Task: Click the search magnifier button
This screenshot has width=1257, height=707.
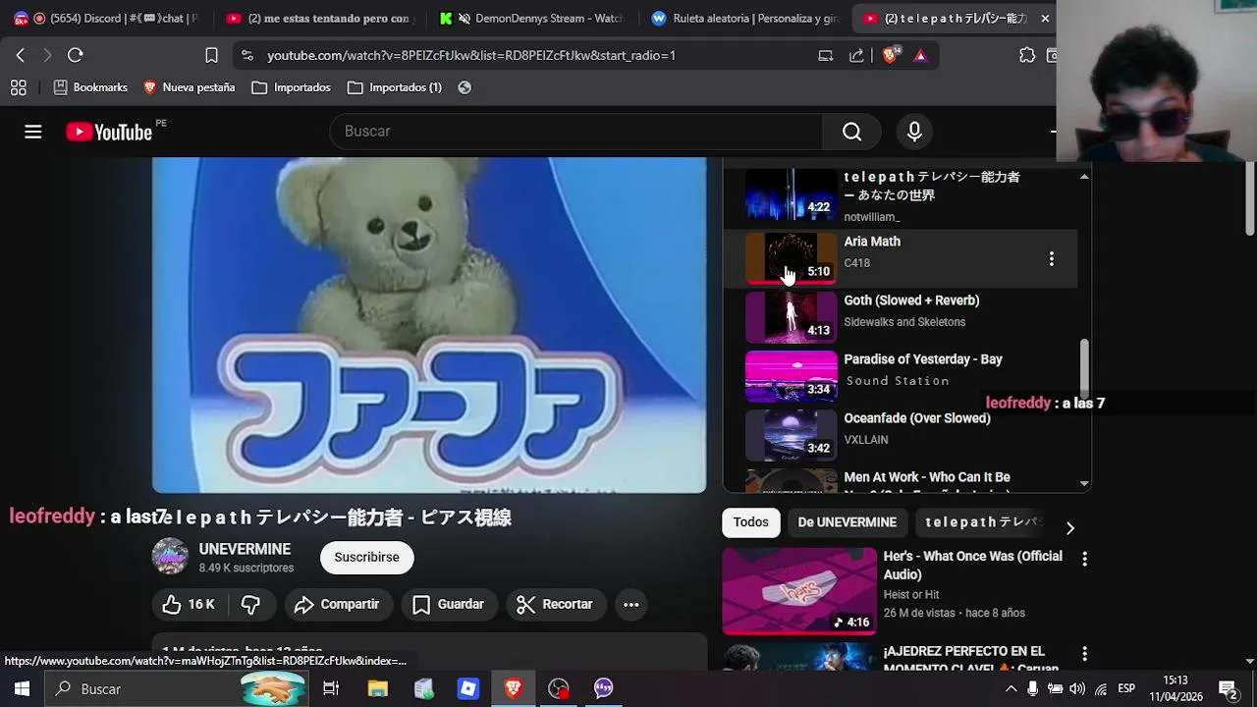Action: [x=852, y=132]
